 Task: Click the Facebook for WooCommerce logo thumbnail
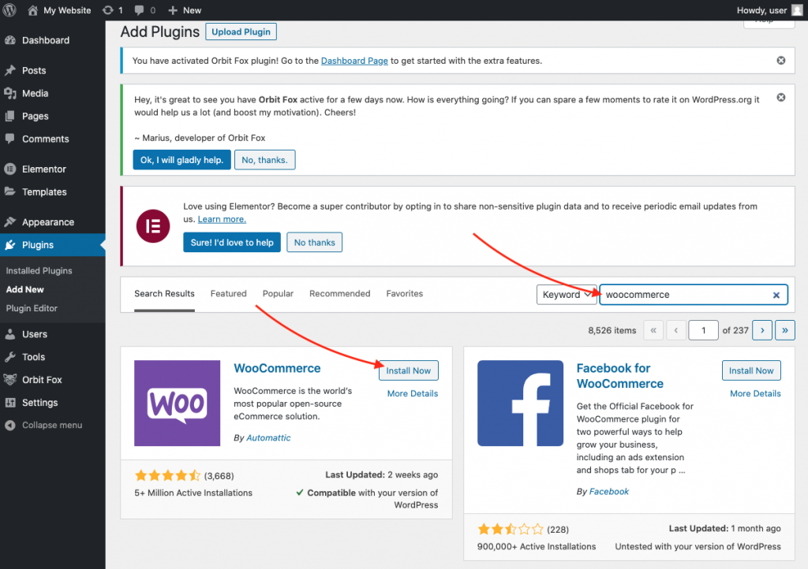click(x=520, y=403)
